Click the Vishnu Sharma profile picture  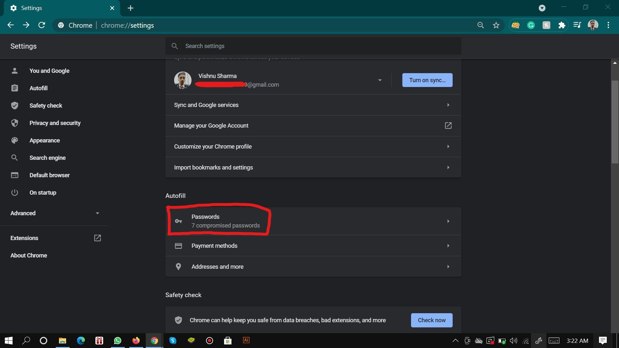[x=183, y=80]
